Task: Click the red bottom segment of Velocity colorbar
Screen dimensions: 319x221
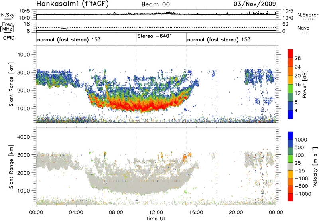Action: (291, 197)
